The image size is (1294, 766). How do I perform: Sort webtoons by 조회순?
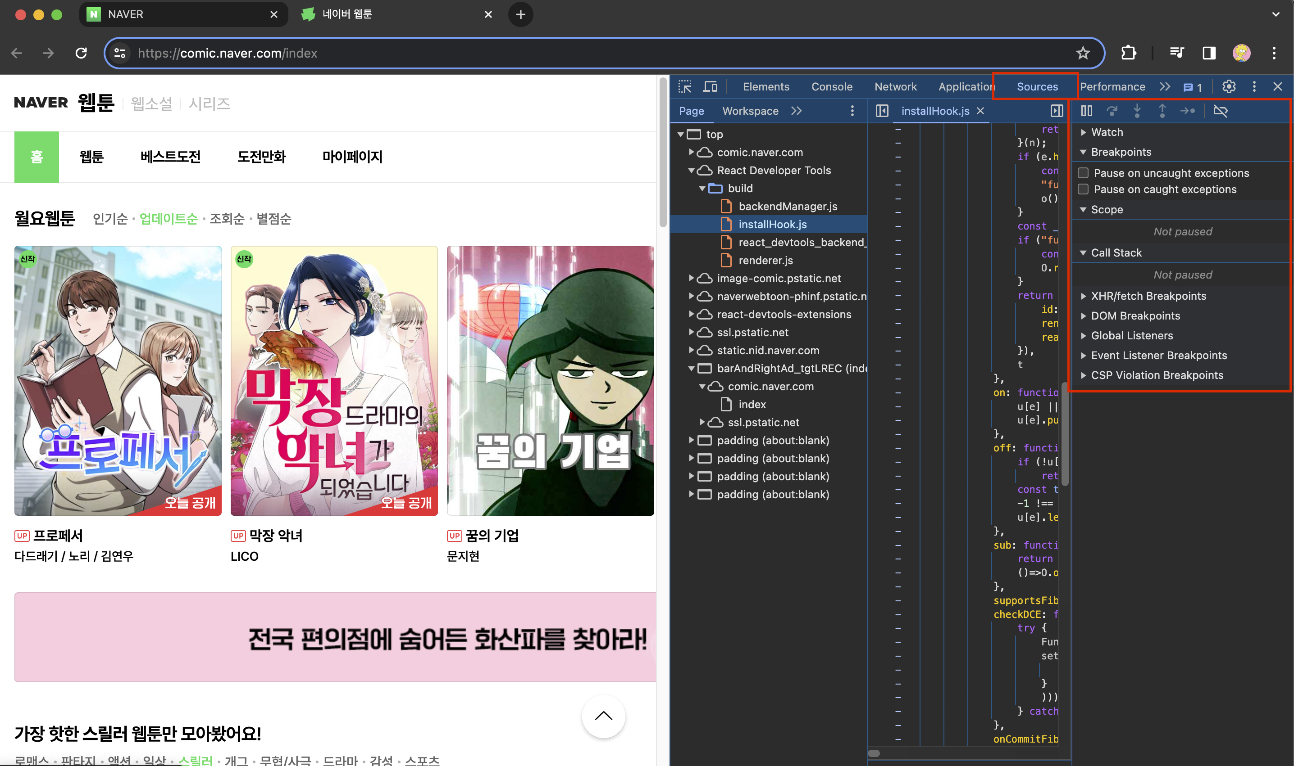(x=227, y=219)
